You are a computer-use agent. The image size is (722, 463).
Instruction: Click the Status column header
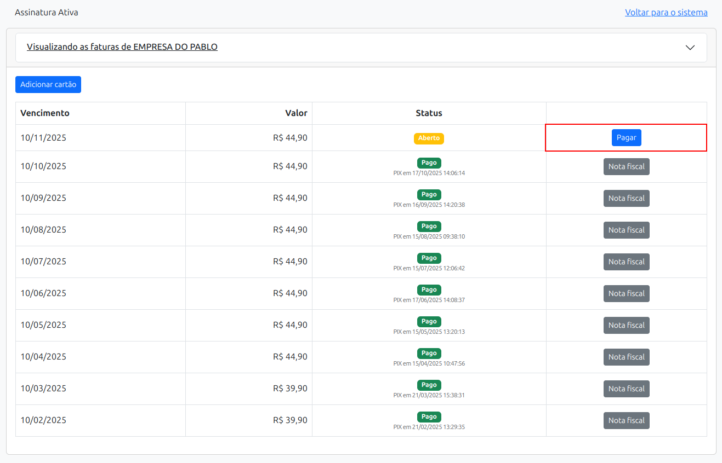tap(429, 113)
